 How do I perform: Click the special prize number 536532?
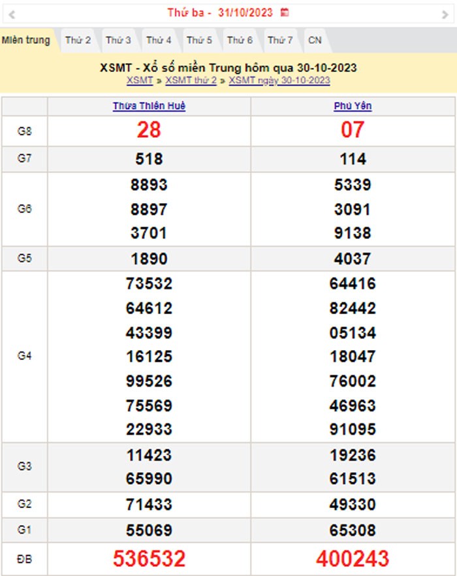[149, 558]
